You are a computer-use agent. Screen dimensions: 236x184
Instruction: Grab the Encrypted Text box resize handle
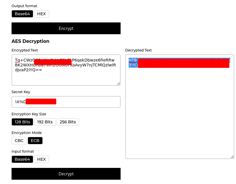[x=118, y=83]
